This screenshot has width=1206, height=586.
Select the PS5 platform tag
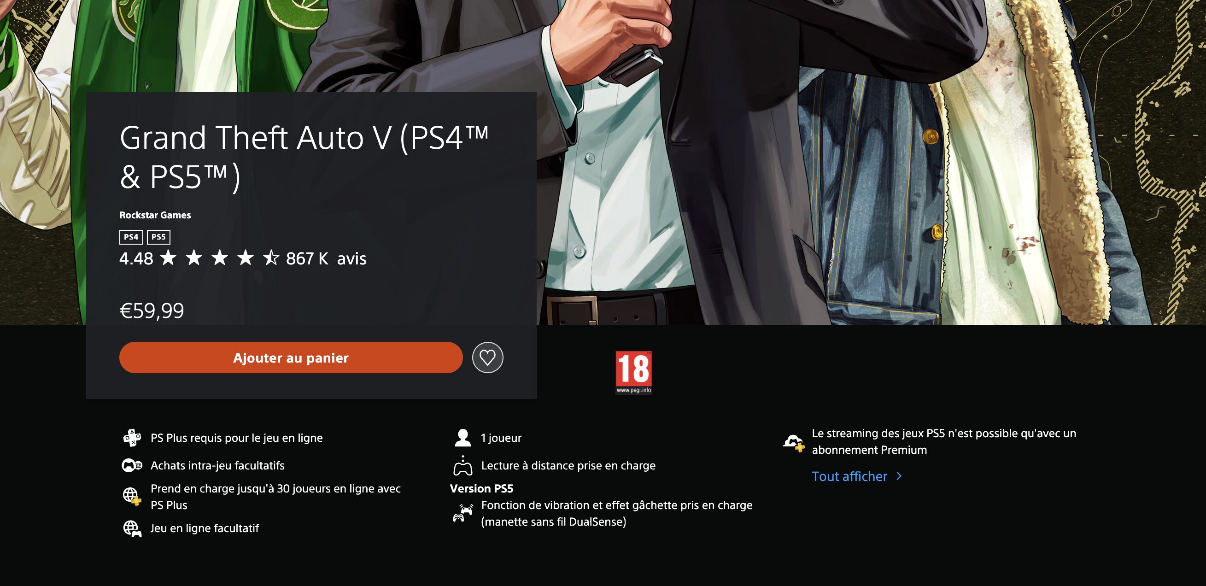tap(158, 237)
